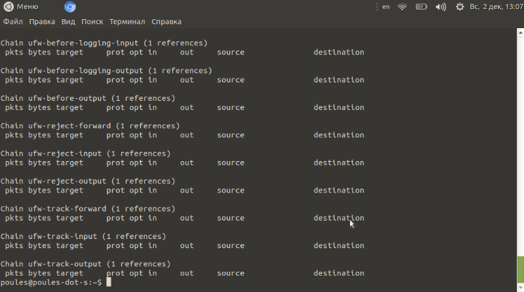Viewport: 524px width, 292px height.
Task: Click the scrollbar down arrow
Action: 520,288
